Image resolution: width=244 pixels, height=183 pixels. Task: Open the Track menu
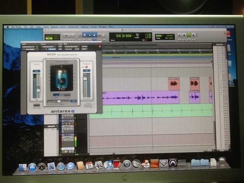(x=46, y=27)
